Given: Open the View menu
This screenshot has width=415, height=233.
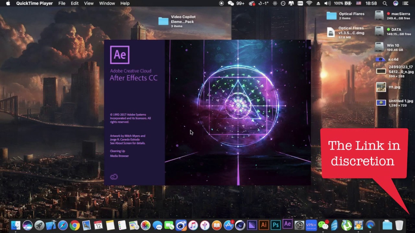Looking at the screenshot, I should [89, 3].
